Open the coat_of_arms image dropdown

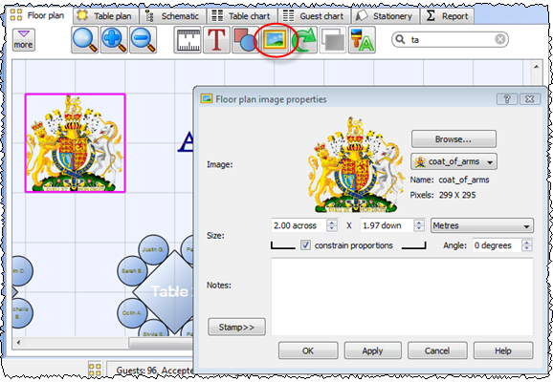coord(453,161)
